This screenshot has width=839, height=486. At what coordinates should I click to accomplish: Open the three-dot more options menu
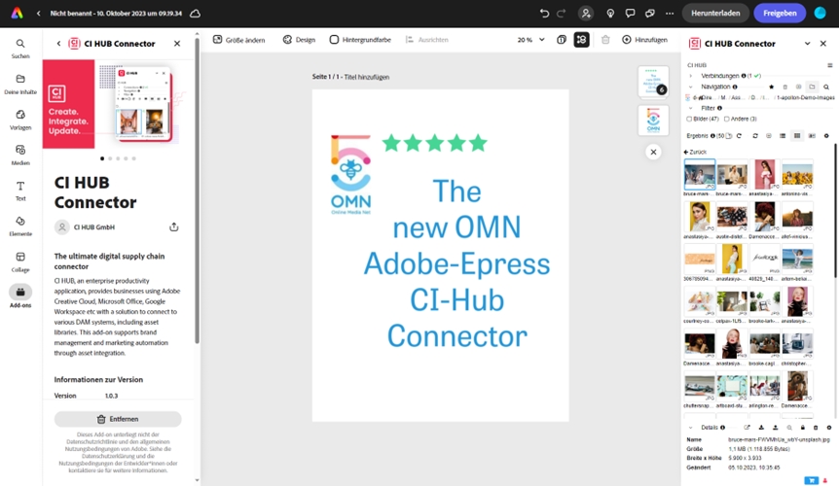670,13
